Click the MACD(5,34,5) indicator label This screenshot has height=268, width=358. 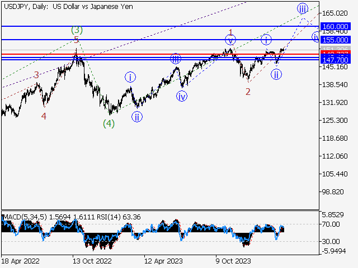click(x=23, y=217)
